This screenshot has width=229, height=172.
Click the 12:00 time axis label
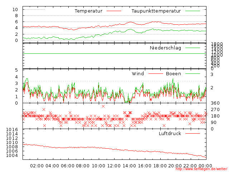coord(114,166)
